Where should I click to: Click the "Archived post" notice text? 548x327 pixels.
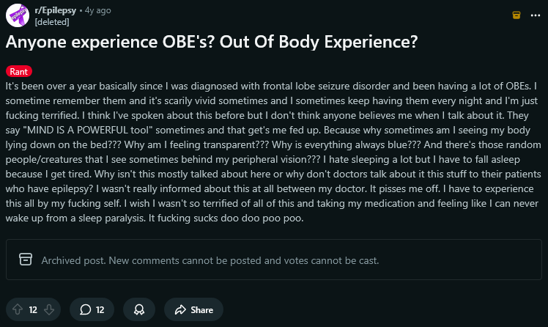coord(210,260)
